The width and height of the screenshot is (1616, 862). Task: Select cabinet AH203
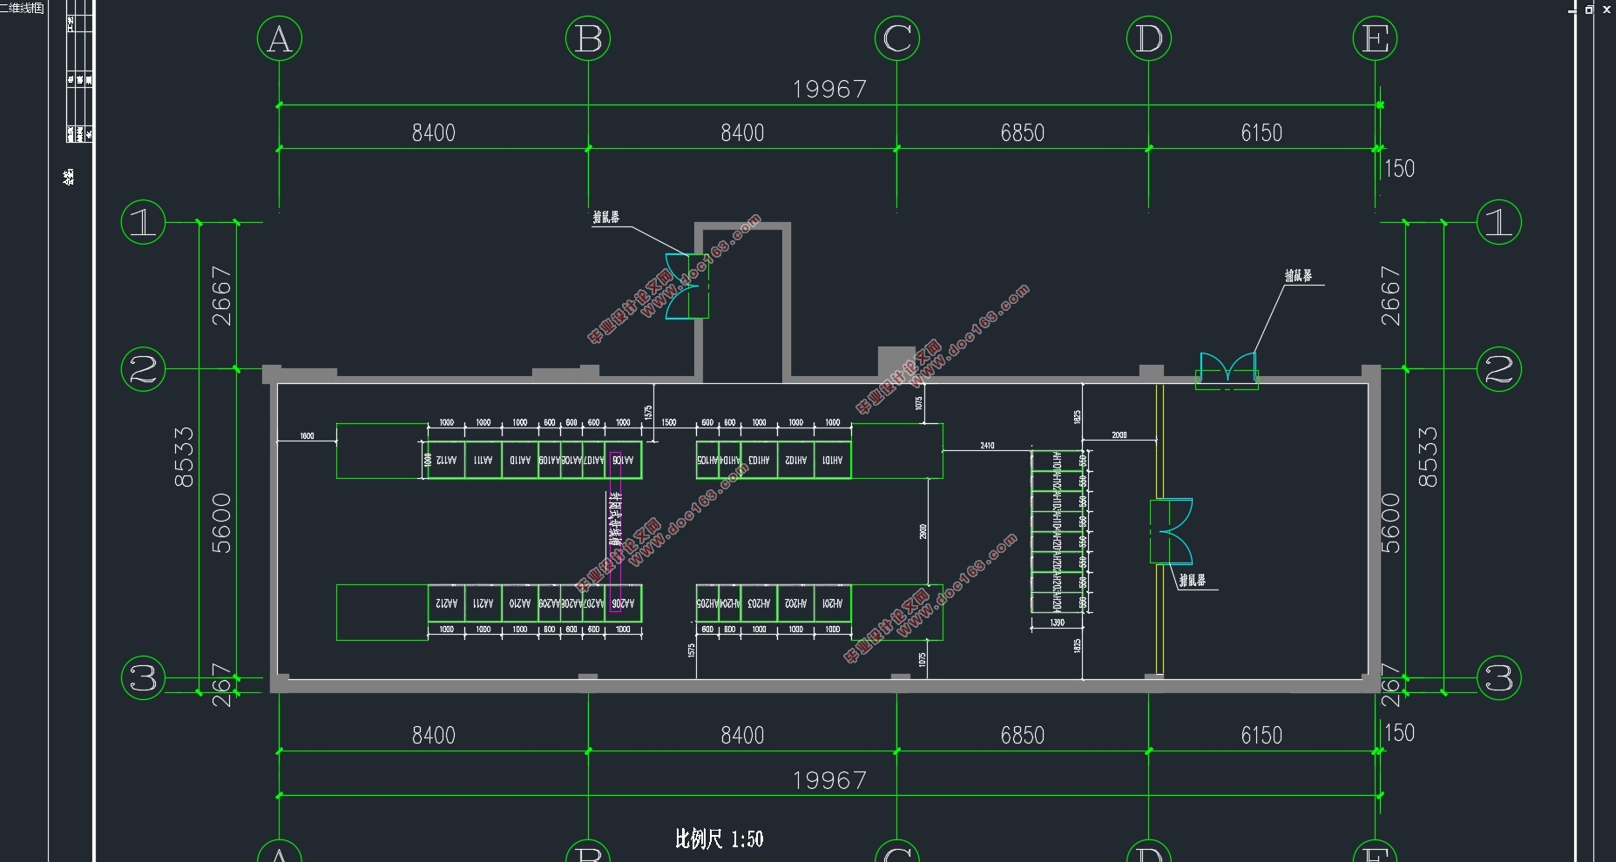tap(759, 603)
